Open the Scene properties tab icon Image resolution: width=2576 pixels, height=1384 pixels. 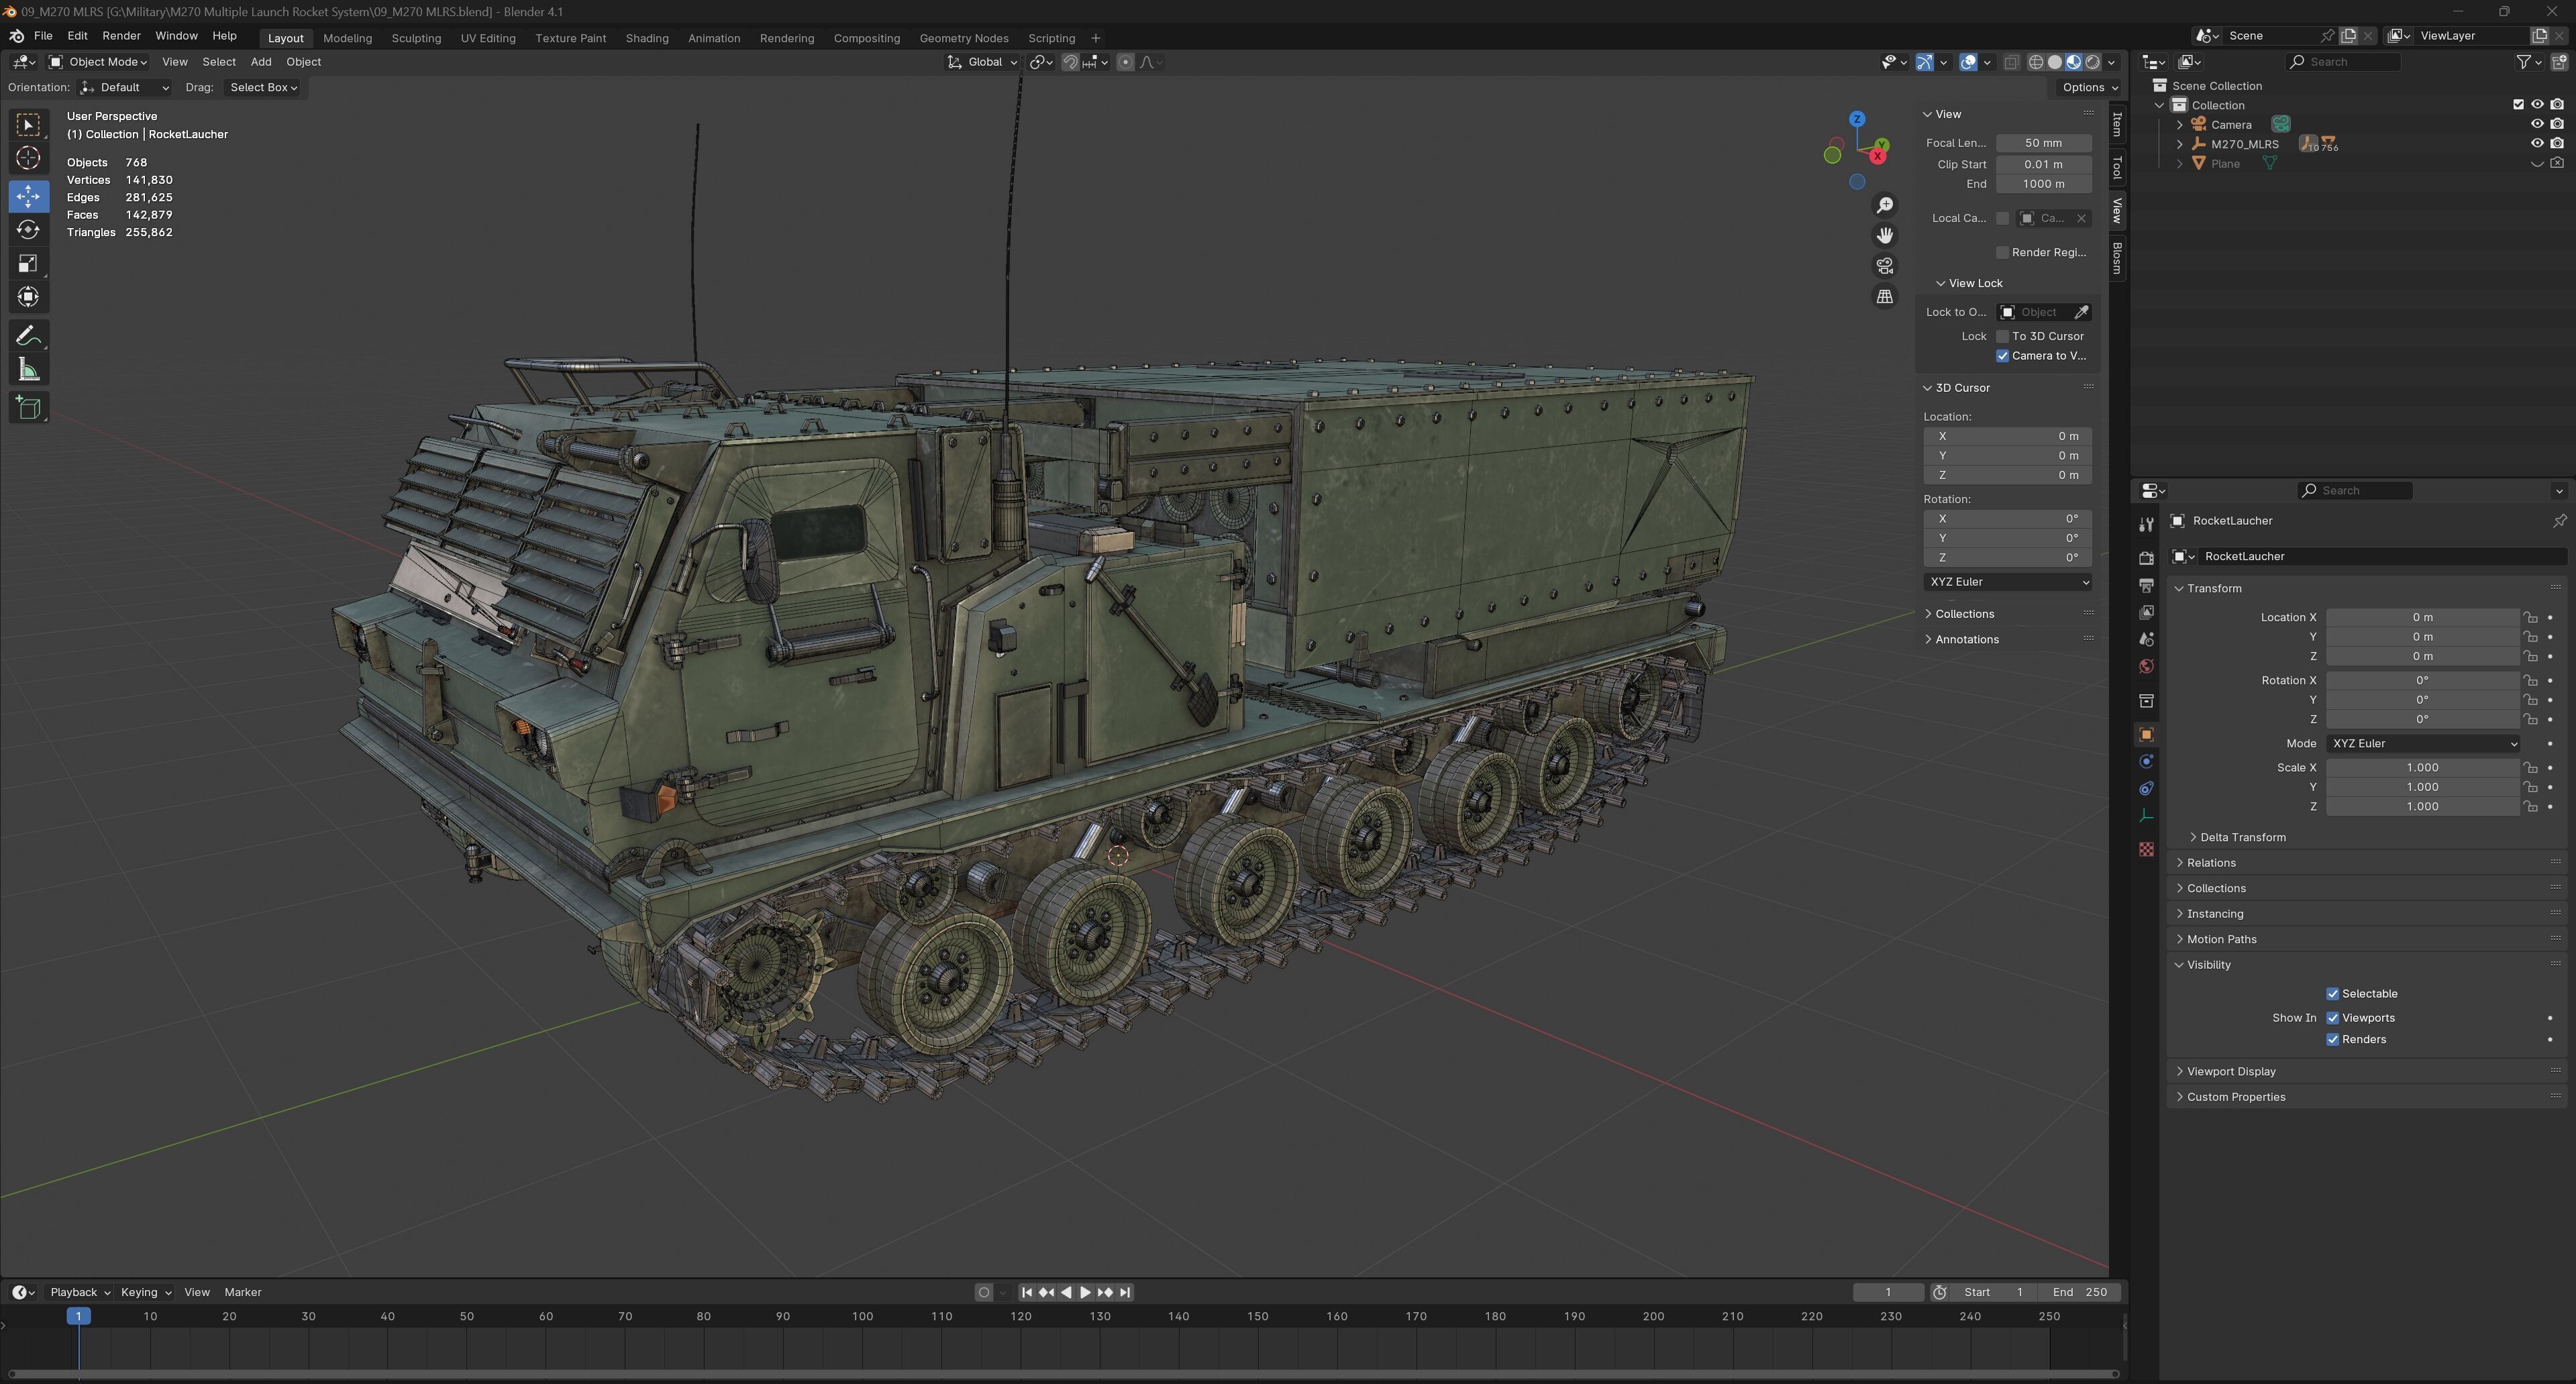(2146, 639)
